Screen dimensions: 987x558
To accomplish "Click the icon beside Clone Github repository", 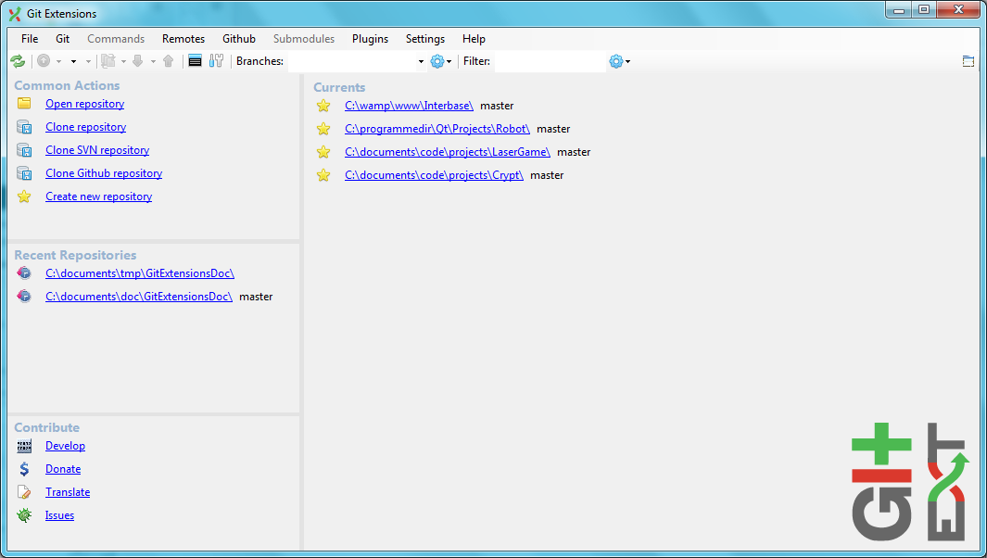I will pos(24,173).
